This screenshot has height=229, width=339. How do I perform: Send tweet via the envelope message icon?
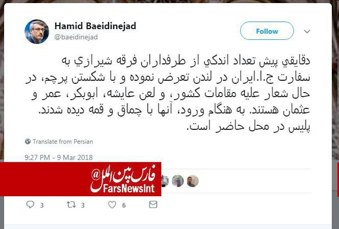click(x=153, y=204)
